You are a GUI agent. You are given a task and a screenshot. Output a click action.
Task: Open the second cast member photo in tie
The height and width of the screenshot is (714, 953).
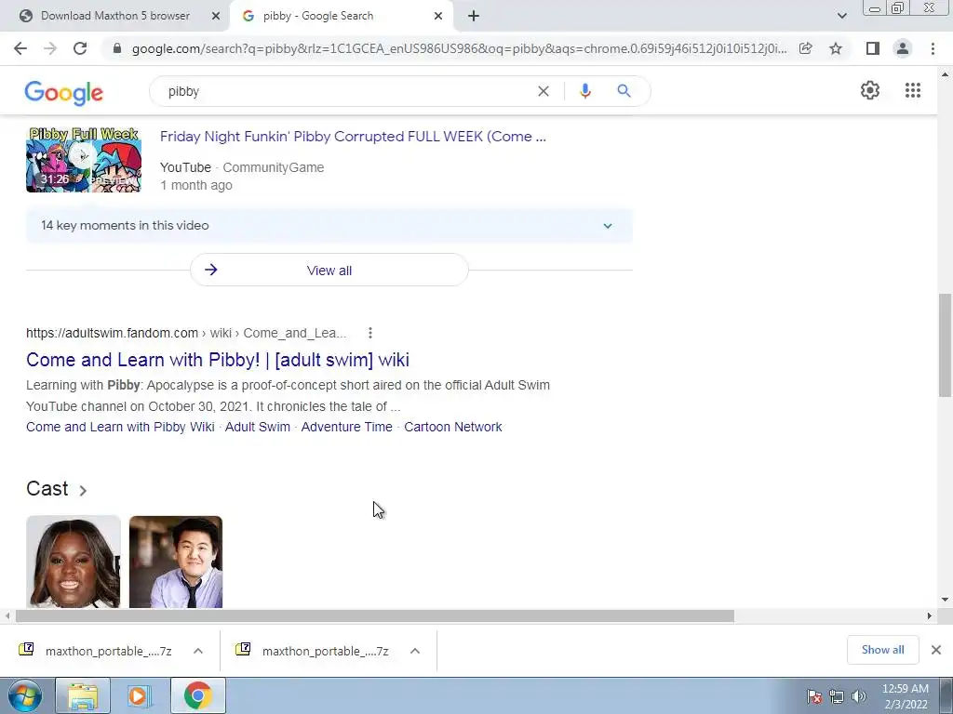click(x=176, y=562)
